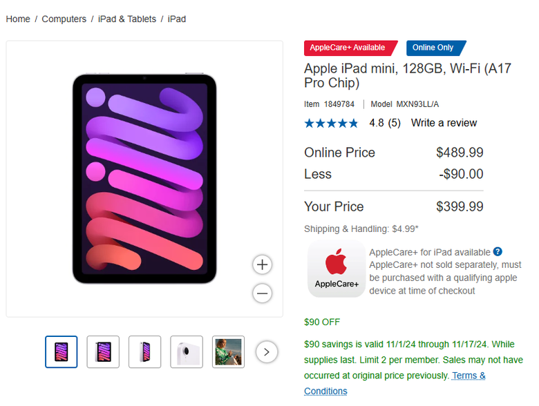Zoom out with the minus button
This screenshot has width=539, height=406.
click(x=263, y=293)
